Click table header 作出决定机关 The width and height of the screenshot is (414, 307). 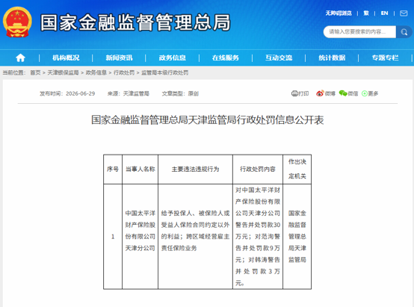click(x=297, y=169)
